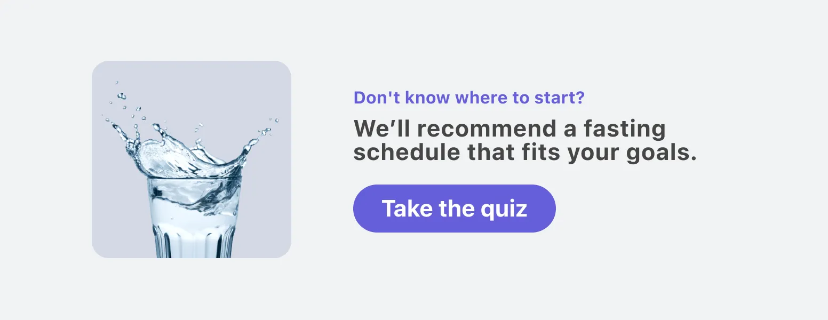This screenshot has width=828, height=320.
Task: Click the word "We'll" at the headline start
Action: (x=384, y=129)
